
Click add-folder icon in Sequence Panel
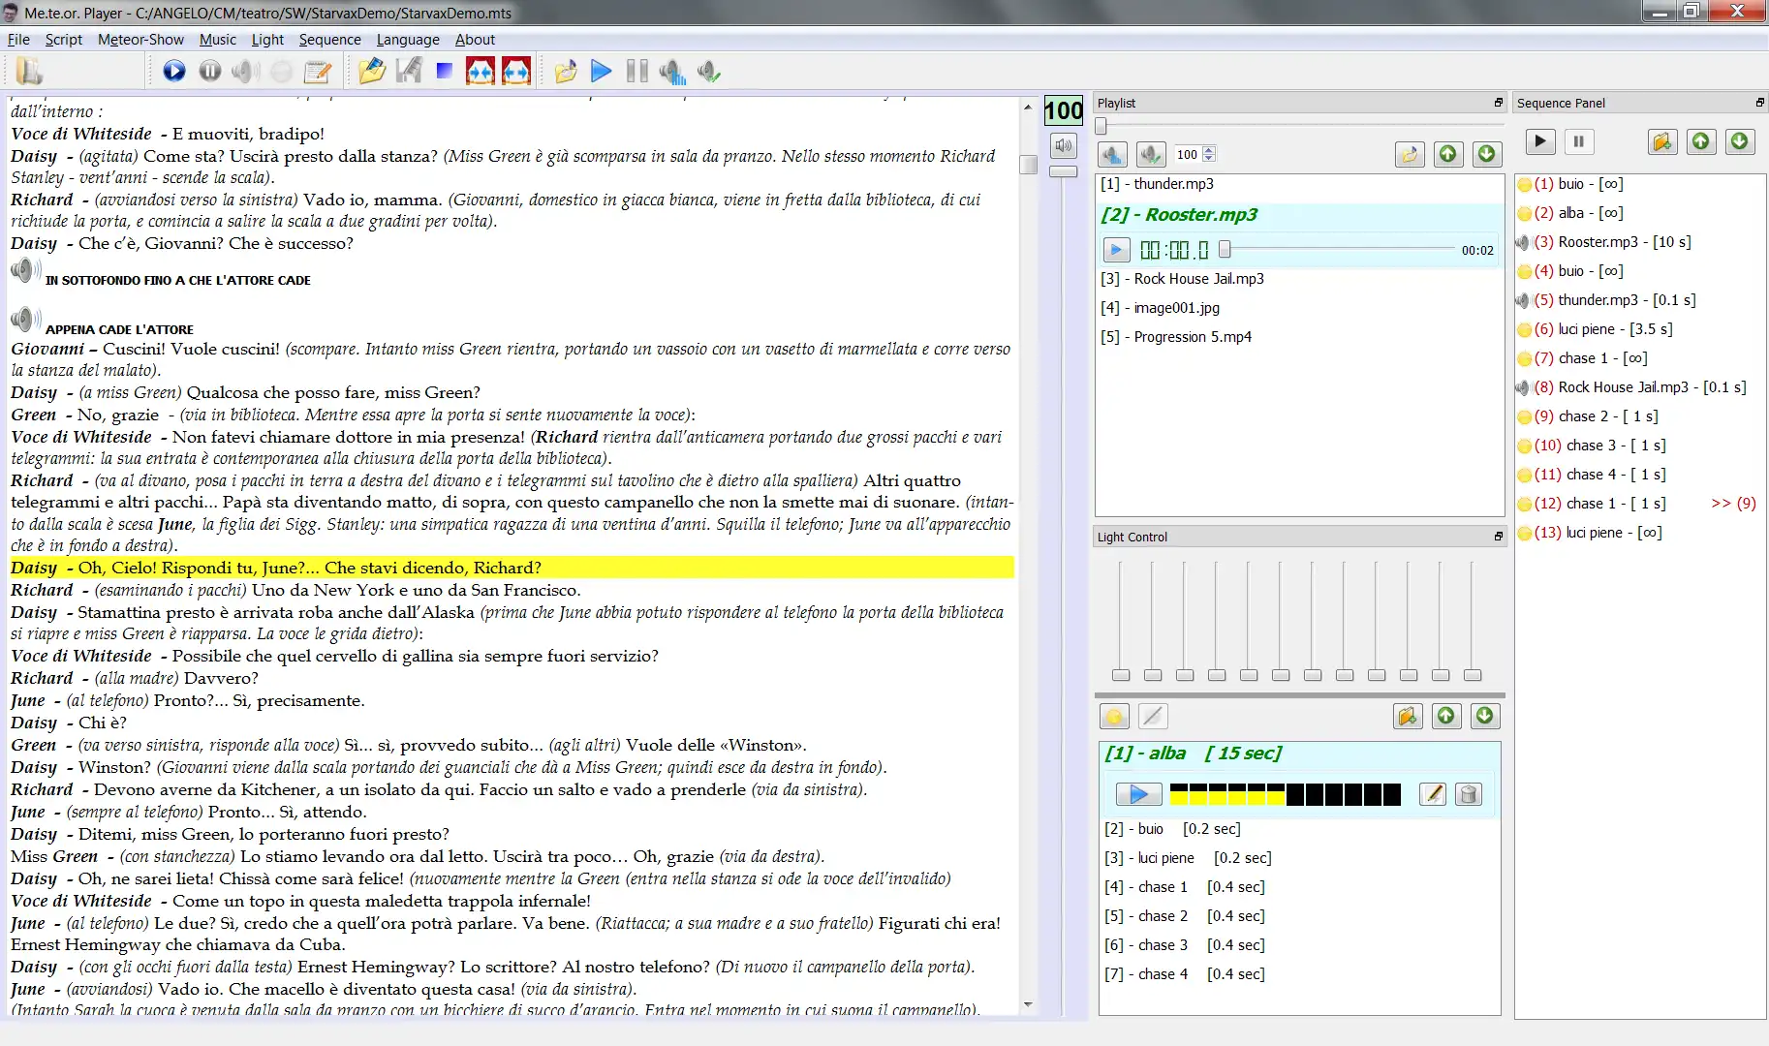pos(1661,142)
